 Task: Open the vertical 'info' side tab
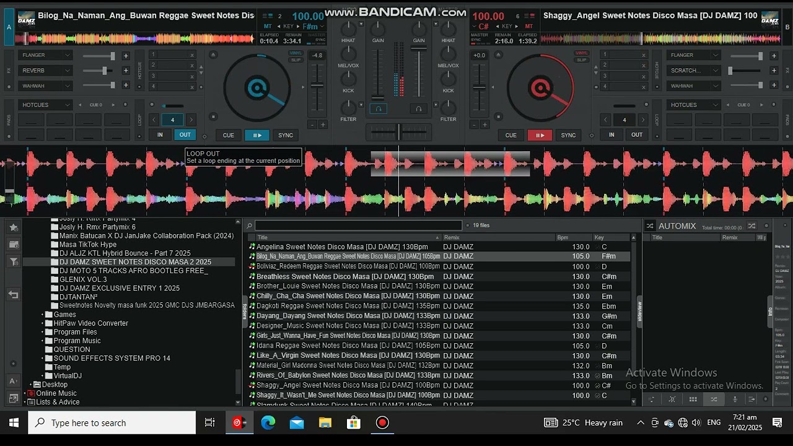pos(770,312)
